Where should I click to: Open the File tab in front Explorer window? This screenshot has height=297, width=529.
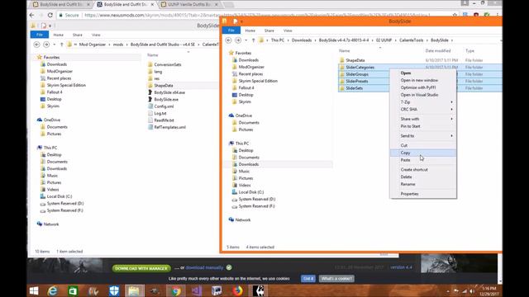click(x=231, y=31)
